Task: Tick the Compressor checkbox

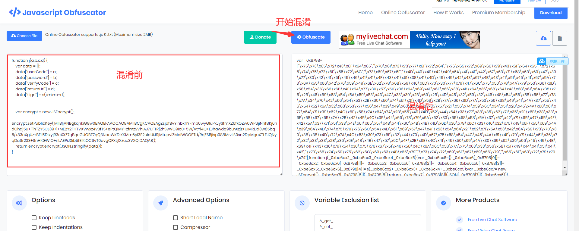Action: coord(176,227)
